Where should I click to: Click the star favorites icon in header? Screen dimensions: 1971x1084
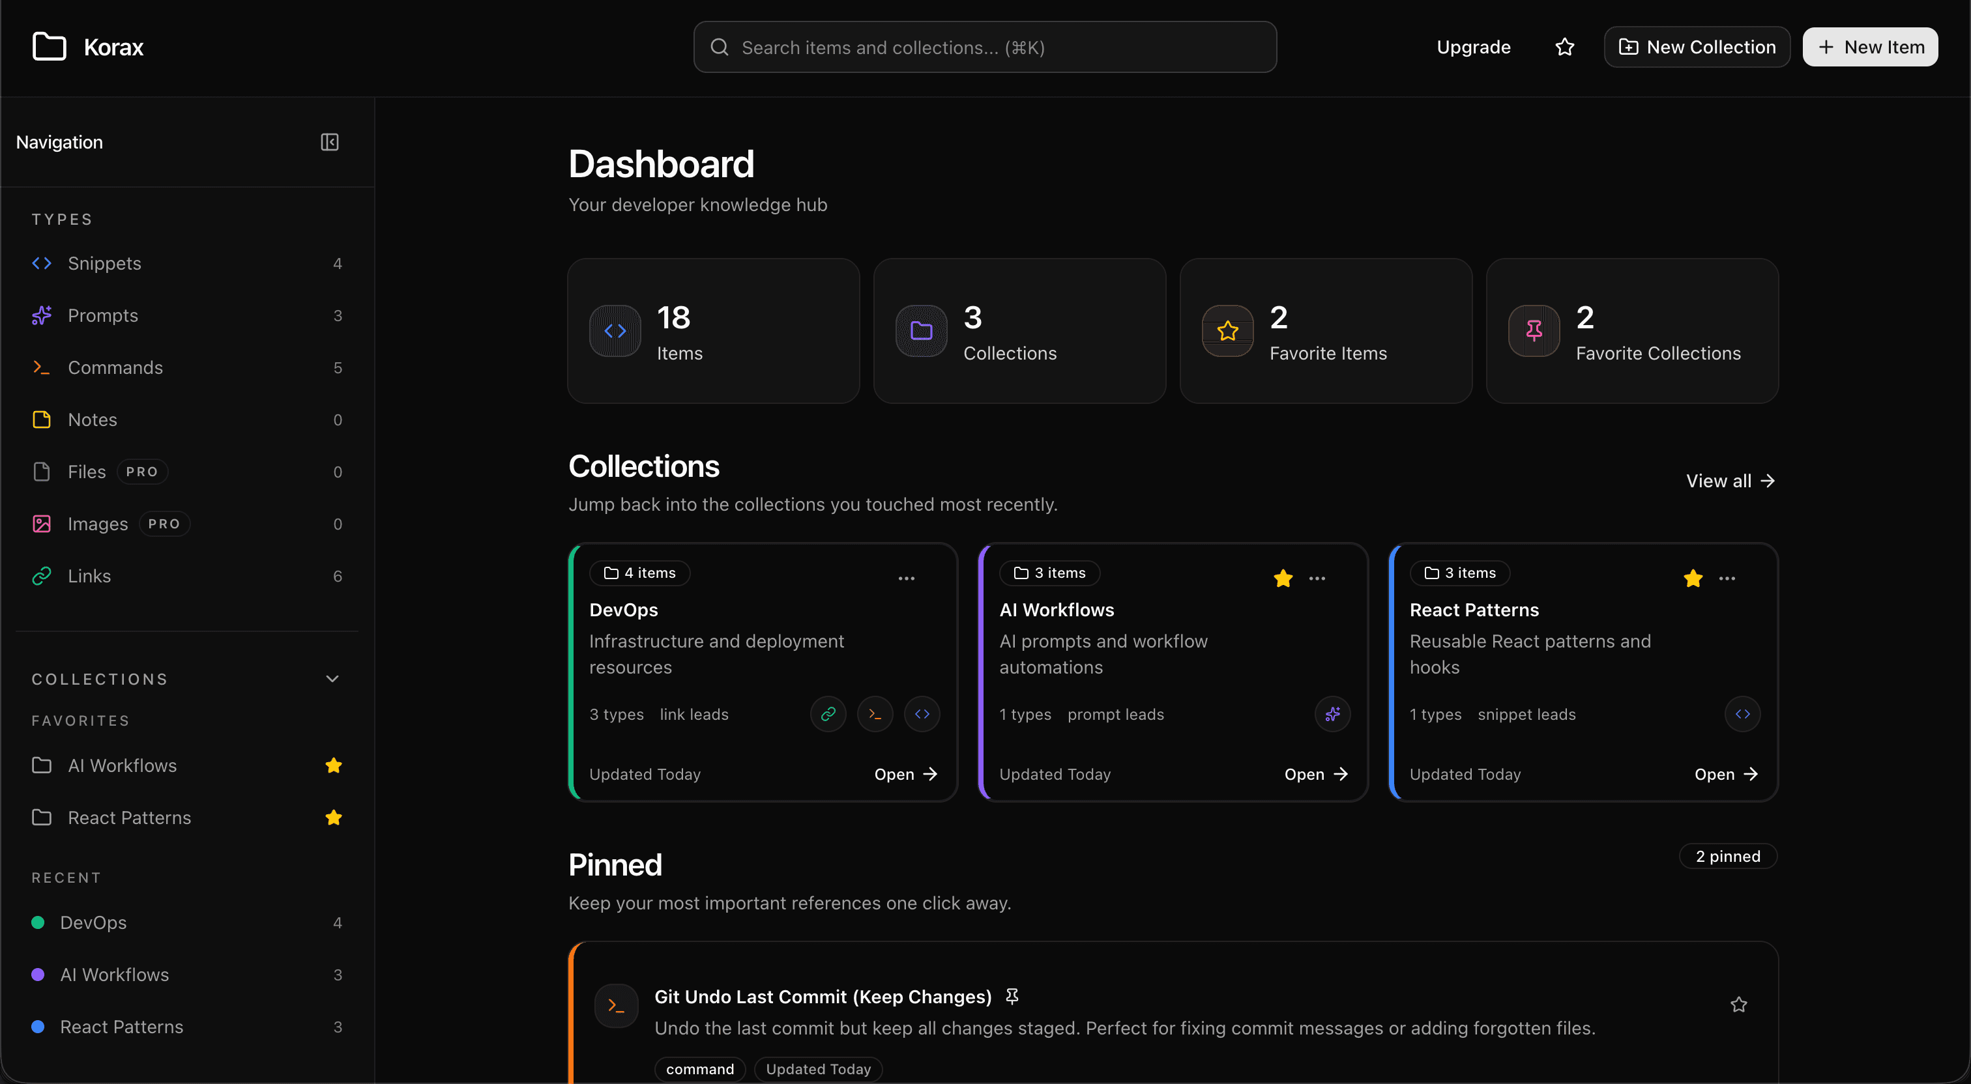point(1565,47)
